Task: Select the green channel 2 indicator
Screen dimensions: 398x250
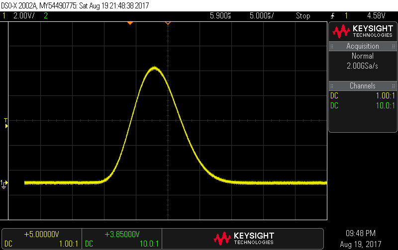Action: click(x=46, y=16)
